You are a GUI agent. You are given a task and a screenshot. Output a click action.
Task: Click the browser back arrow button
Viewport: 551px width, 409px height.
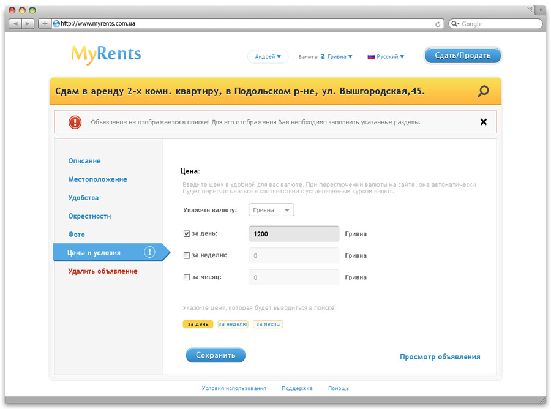pyautogui.click(x=15, y=24)
